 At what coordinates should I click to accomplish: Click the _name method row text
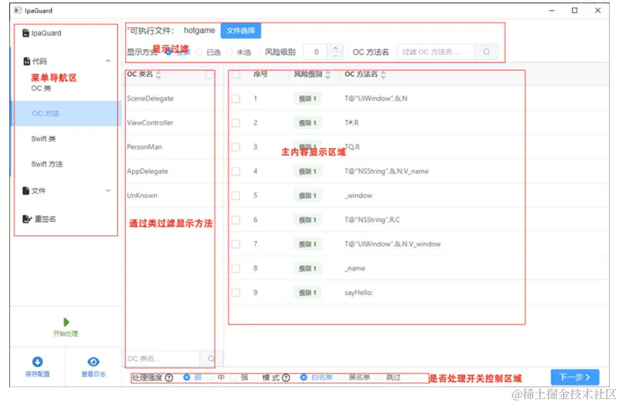point(355,268)
